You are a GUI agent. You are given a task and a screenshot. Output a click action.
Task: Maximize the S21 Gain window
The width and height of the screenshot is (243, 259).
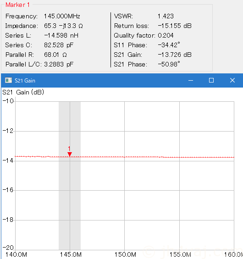click(211, 80)
